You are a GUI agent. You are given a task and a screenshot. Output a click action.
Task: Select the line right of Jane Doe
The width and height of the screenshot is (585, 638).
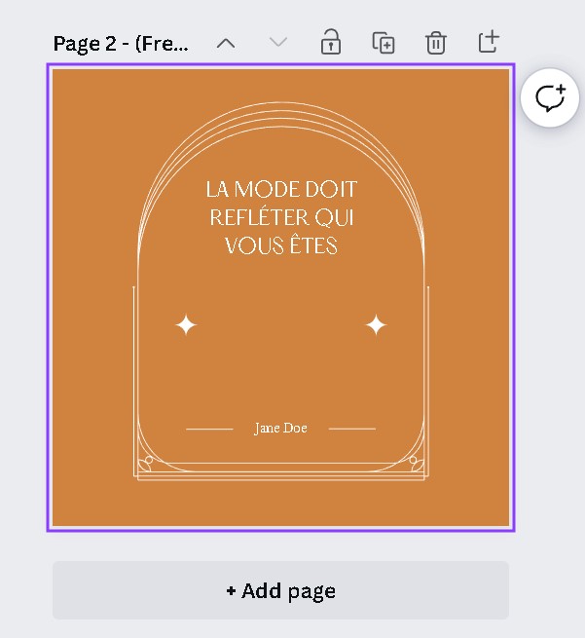[352, 429]
